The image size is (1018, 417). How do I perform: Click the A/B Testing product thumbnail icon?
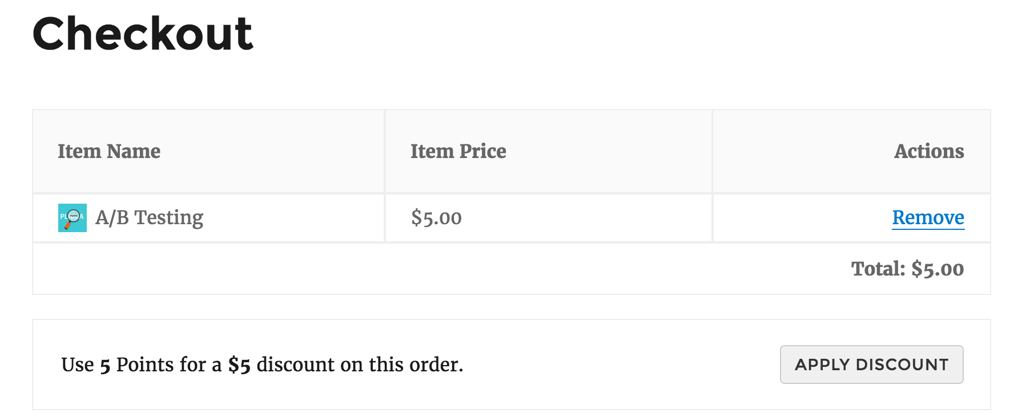tap(72, 217)
